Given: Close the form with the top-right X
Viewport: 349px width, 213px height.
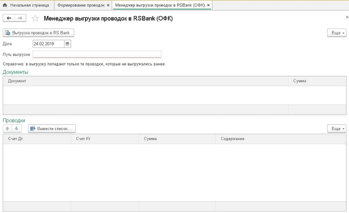Looking at the screenshot, I should [346, 17].
